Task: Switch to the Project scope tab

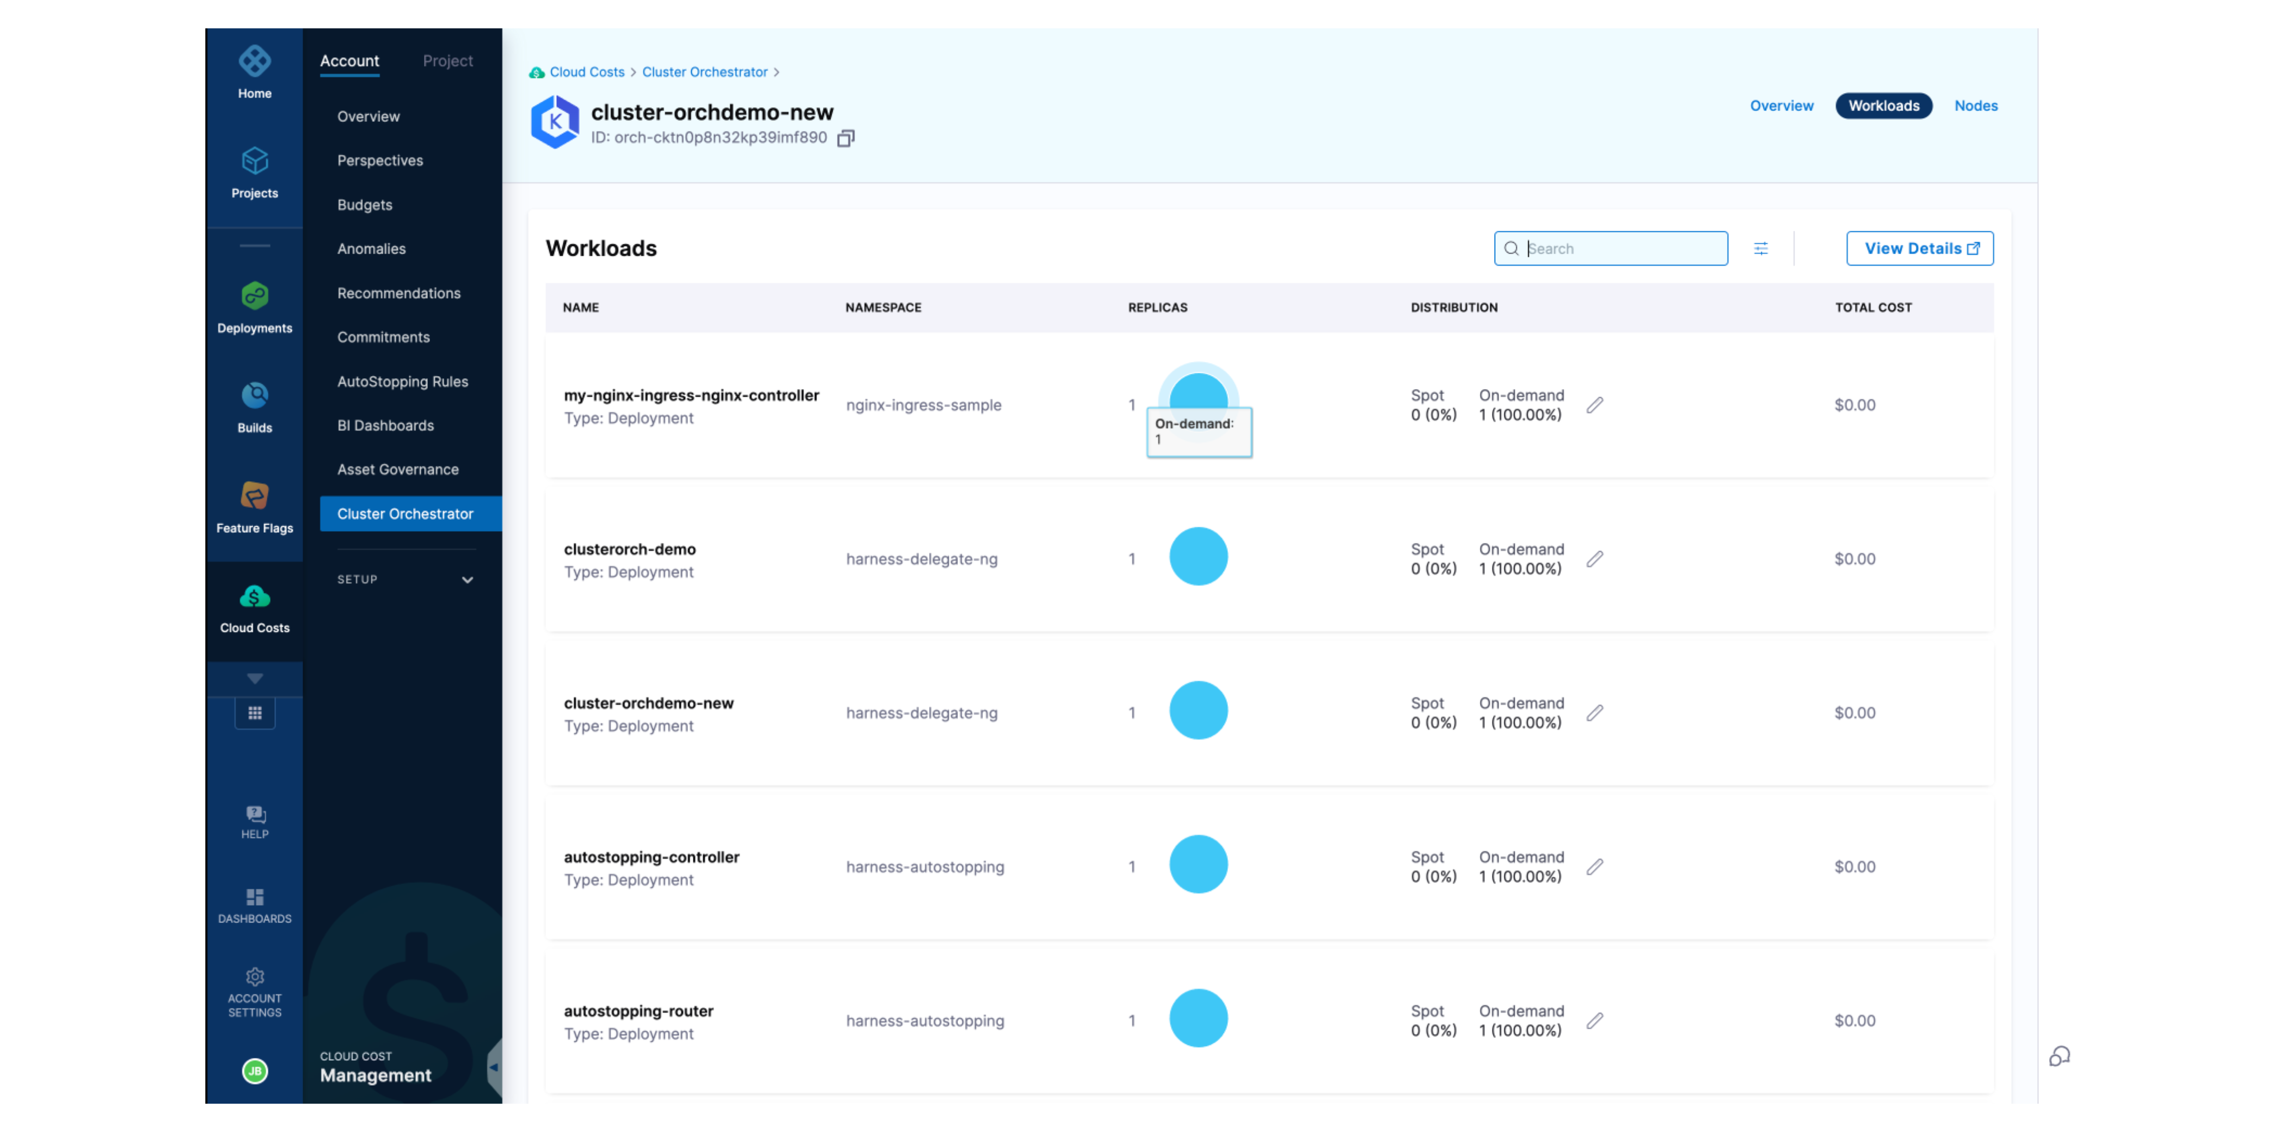Action: (x=447, y=60)
